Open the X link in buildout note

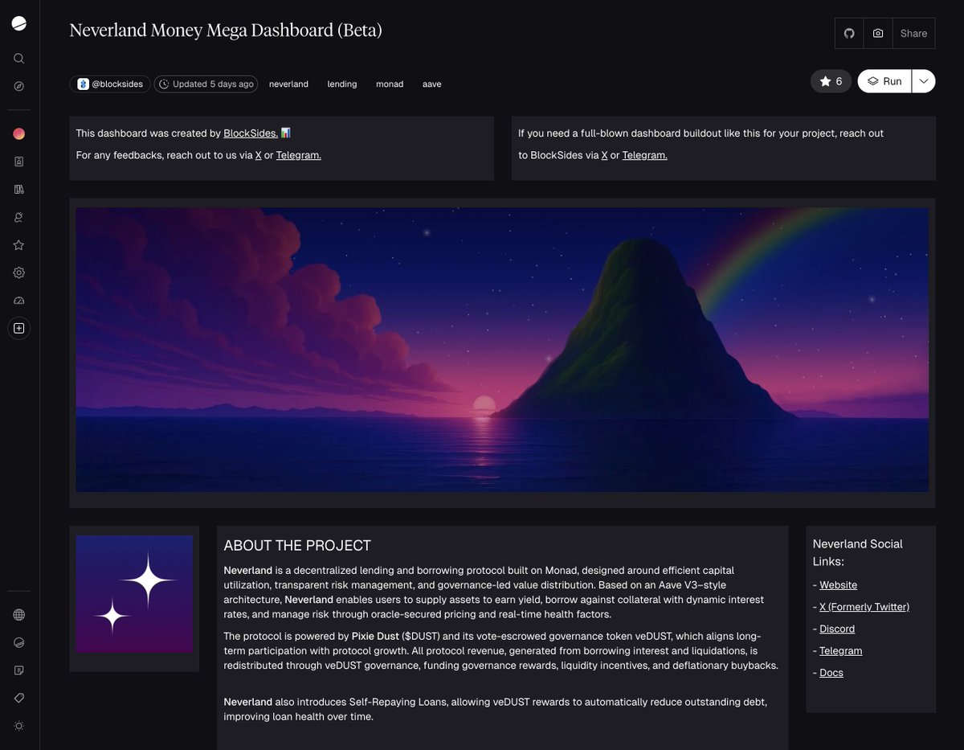(x=605, y=155)
